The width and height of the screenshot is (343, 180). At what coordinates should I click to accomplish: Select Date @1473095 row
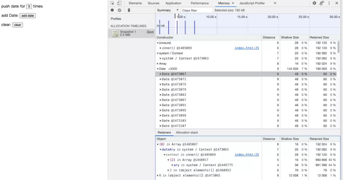pyautogui.click(x=246, y=110)
